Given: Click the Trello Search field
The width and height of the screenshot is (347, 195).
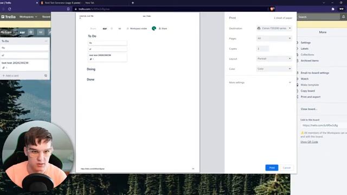Looking at the screenshot, I should (x=318, y=17).
